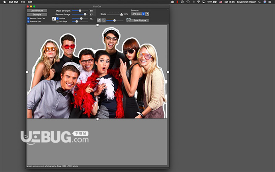Open the File menu

[23, 2]
